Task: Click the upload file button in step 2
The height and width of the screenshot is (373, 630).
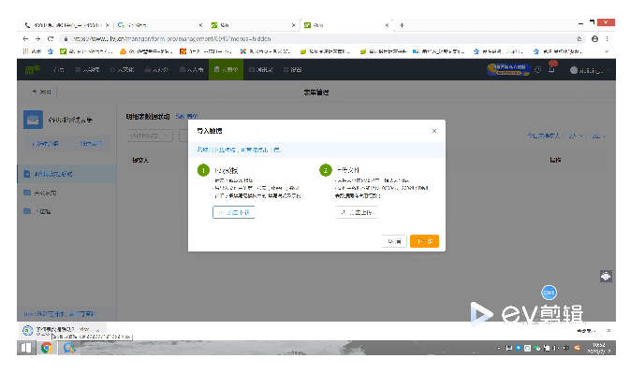Action: pyautogui.click(x=357, y=212)
